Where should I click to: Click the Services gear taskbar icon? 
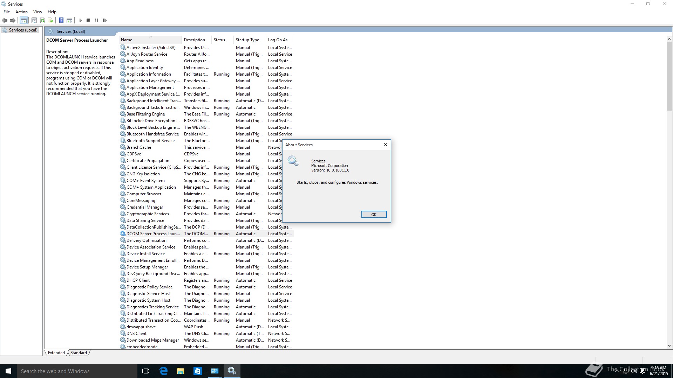[x=232, y=371]
